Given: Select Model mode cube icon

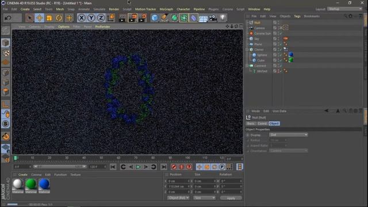Looking at the screenshot, I should (x=6, y=43).
